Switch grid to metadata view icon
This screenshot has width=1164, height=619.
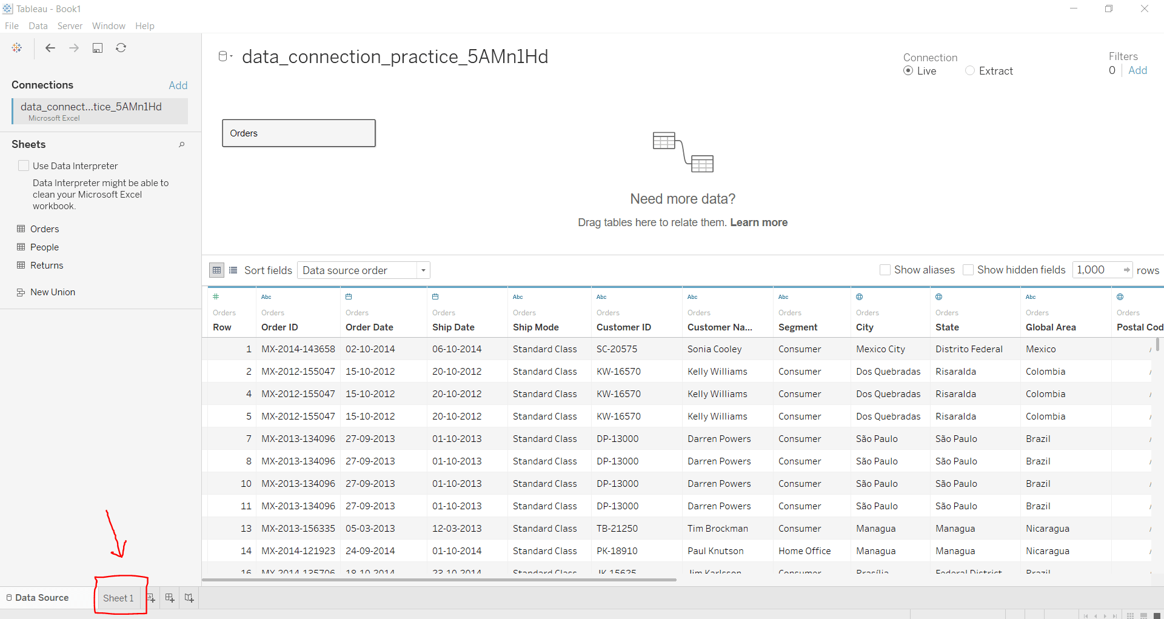coord(233,270)
